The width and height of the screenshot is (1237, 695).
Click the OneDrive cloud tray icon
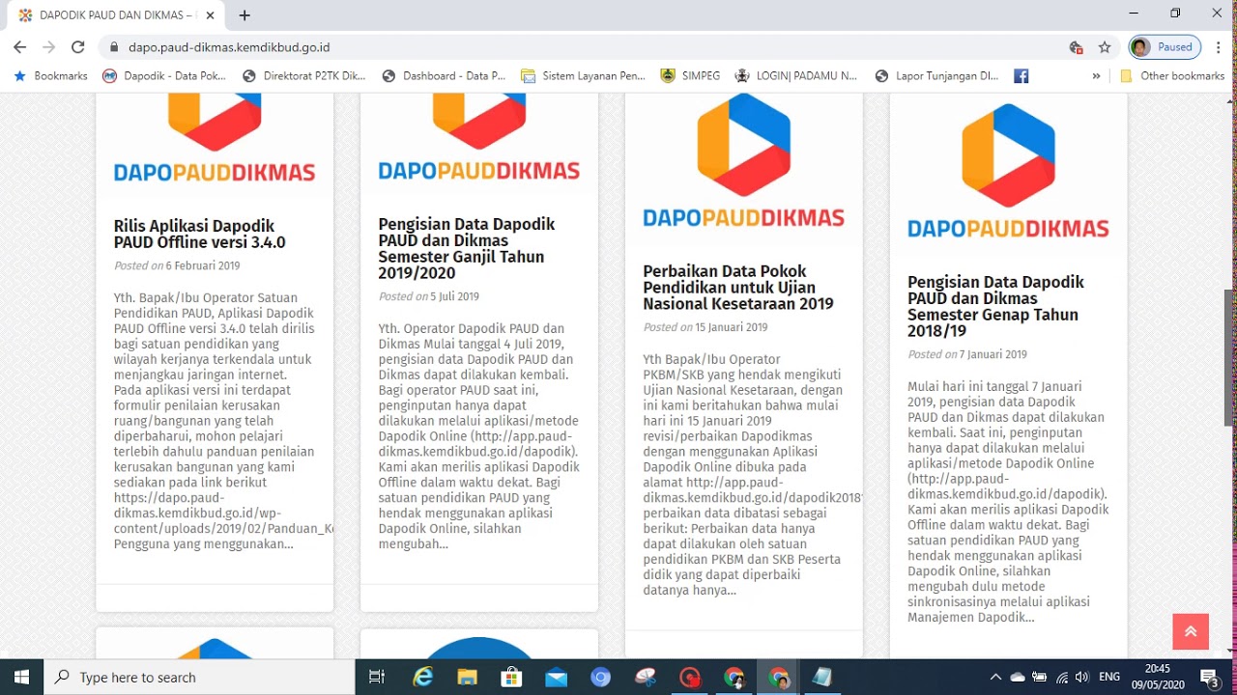(x=1018, y=678)
